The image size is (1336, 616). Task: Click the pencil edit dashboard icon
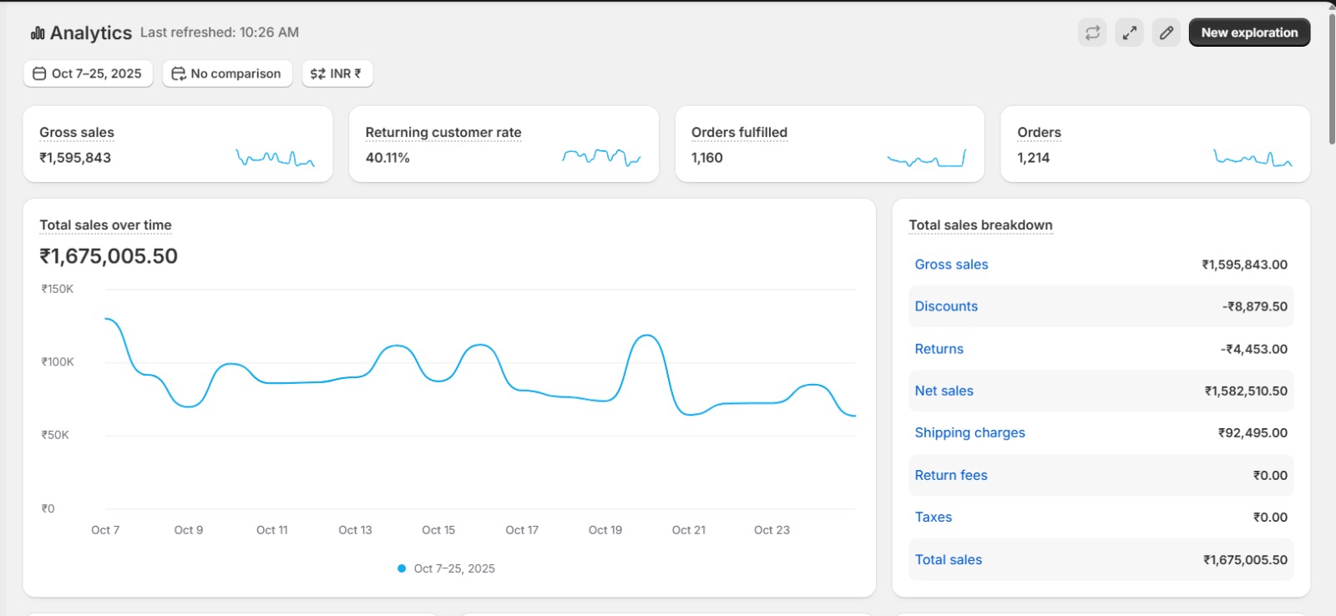tap(1166, 33)
